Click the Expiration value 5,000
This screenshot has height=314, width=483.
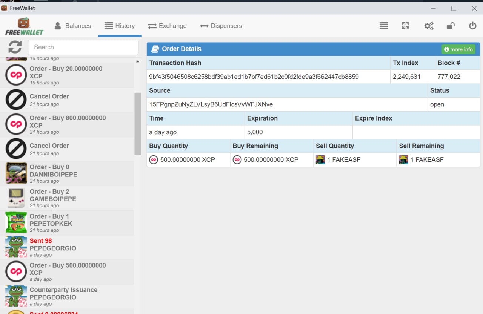pyautogui.click(x=255, y=132)
